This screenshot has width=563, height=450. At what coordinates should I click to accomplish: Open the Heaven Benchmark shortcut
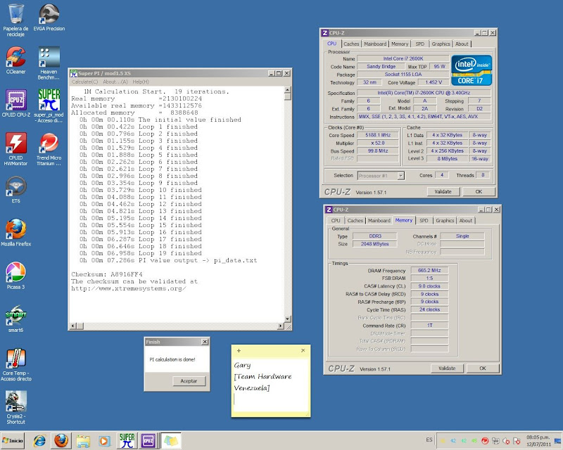pyautogui.click(x=49, y=58)
